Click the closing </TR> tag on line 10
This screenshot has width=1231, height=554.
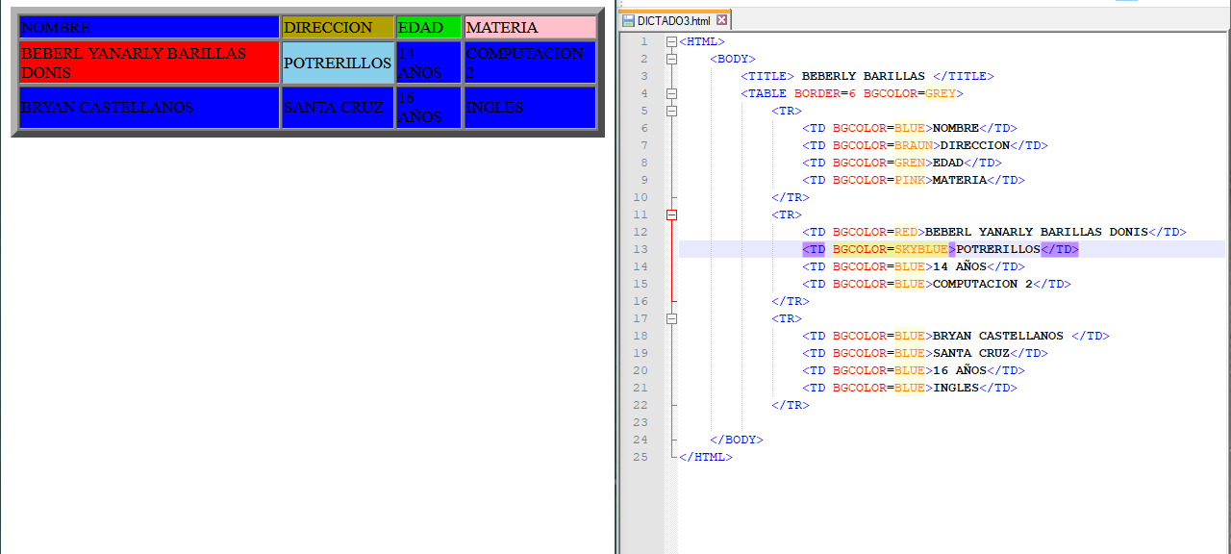791,197
